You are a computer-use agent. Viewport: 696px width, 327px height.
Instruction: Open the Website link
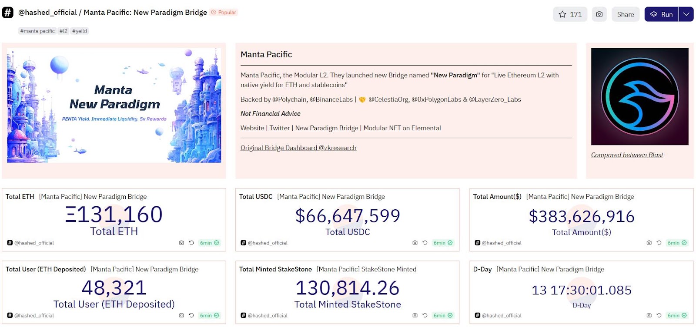pos(252,128)
